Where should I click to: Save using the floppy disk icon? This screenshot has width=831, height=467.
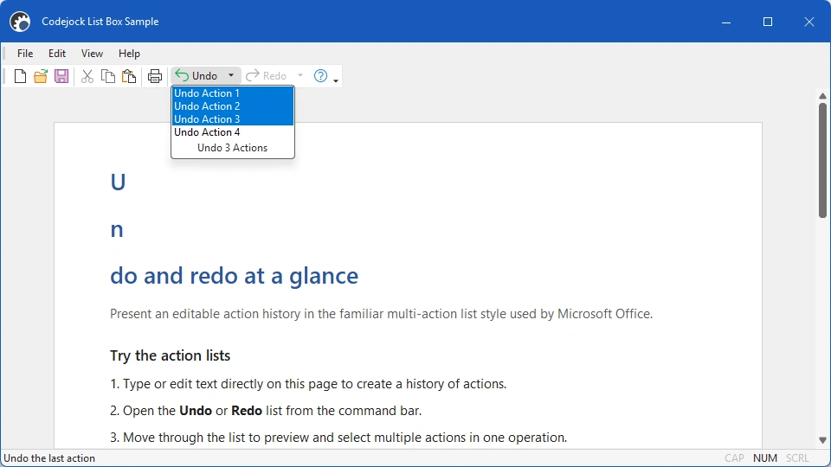tap(61, 76)
